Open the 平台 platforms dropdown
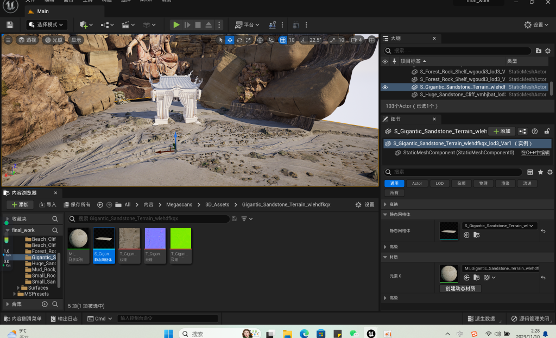Image resolution: width=556 pixels, height=338 pixels. [x=247, y=25]
